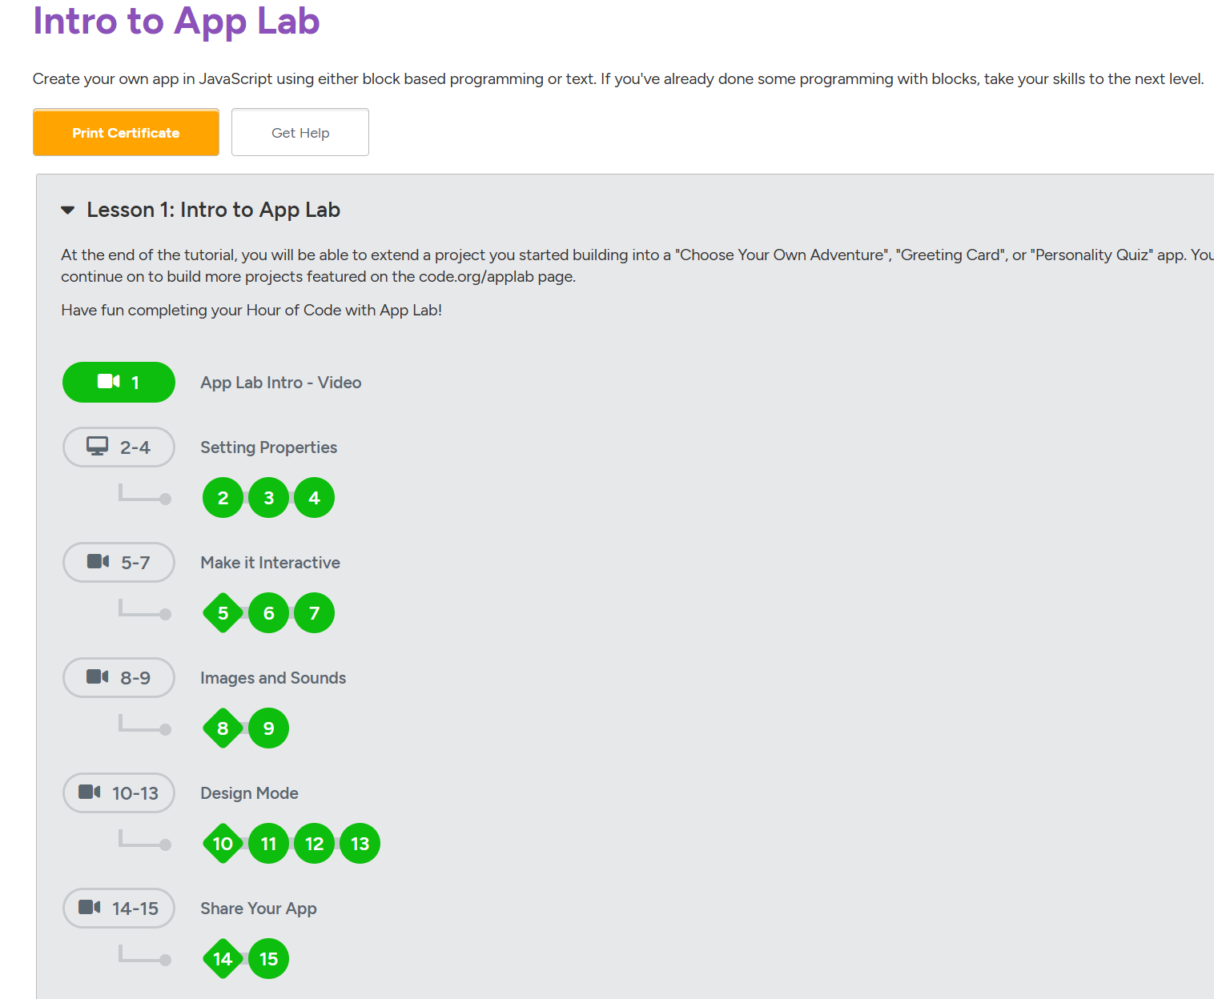Click the Images and Sounds label

[273, 678]
